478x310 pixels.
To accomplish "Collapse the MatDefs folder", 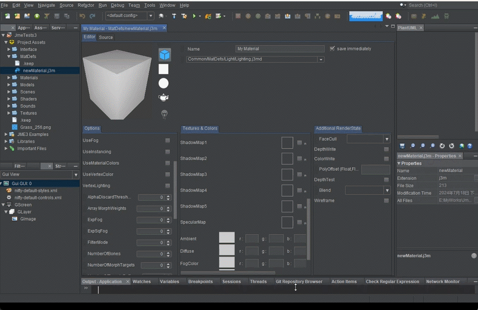I will point(9,56).
